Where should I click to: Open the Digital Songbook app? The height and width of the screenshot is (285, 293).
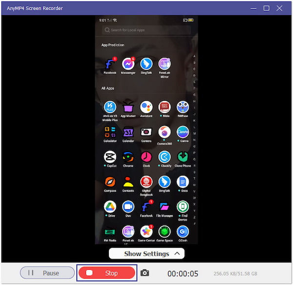(x=146, y=182)
